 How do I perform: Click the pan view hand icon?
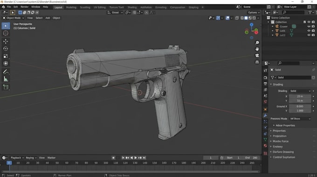(x=257, y=49)
